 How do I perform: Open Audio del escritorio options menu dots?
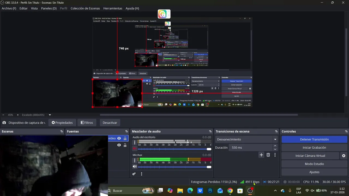point(134,142)
